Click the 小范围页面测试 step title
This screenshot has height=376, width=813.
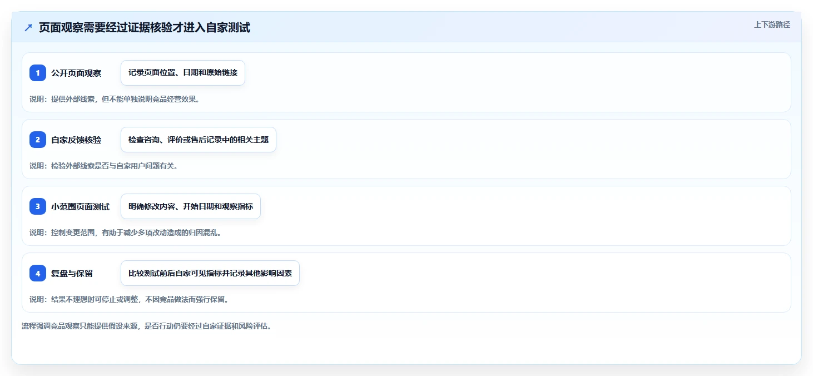(x=81, y=206)
